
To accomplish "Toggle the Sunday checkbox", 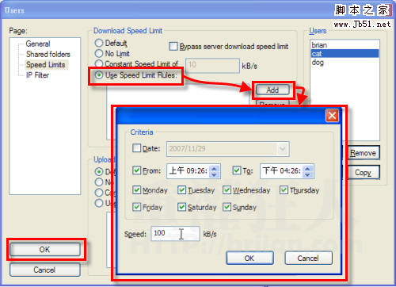I will click(x=227, y=207).
